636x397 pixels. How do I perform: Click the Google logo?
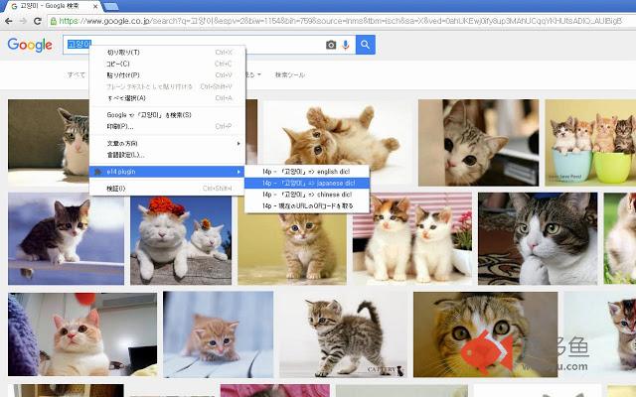click(29, 45)
